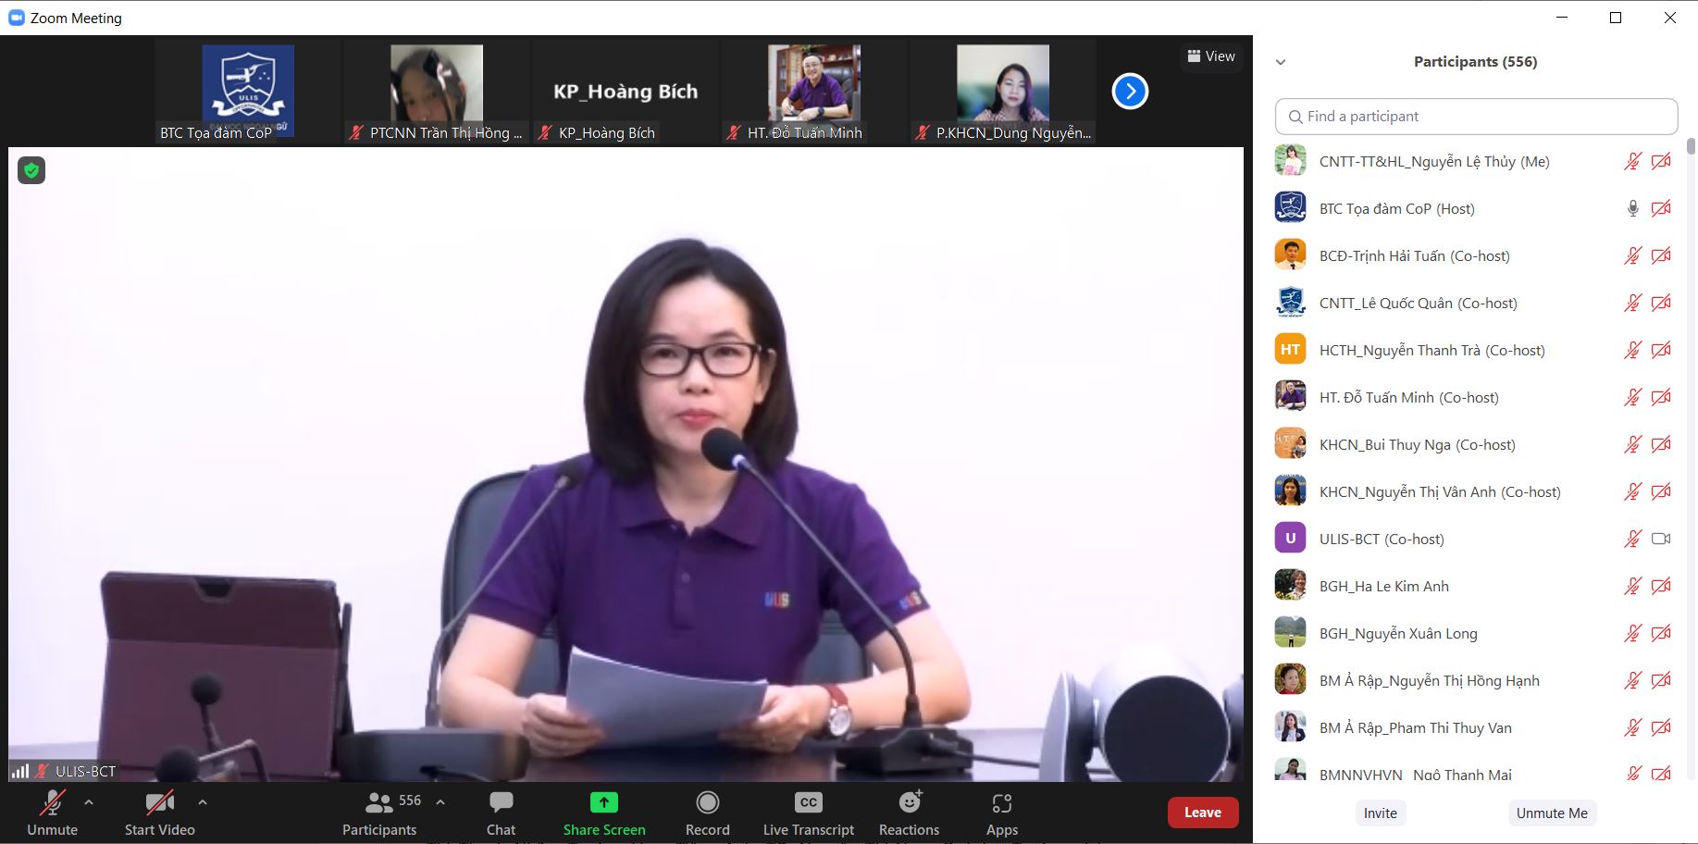1698x844 pixels.
Task: Expand audio options arrow next to Unmute
Action: 89,802
